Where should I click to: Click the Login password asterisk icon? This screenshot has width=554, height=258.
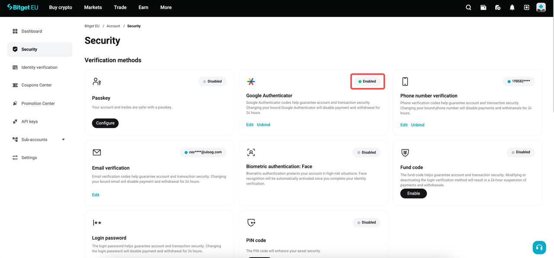tap(97, 223)
